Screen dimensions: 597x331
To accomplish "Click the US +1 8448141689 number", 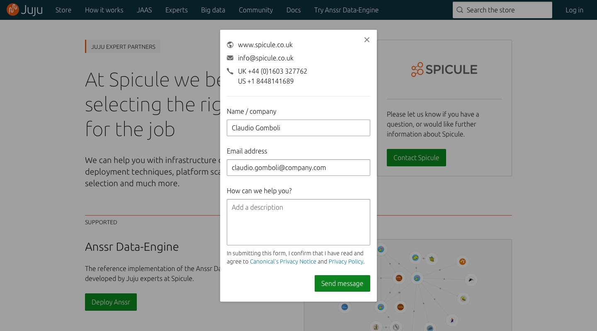I will click(x=266, y=81).
